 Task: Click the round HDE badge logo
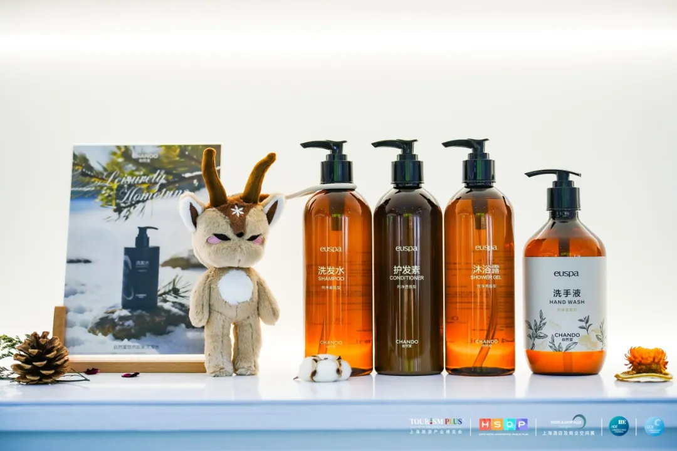coord(619,426)
